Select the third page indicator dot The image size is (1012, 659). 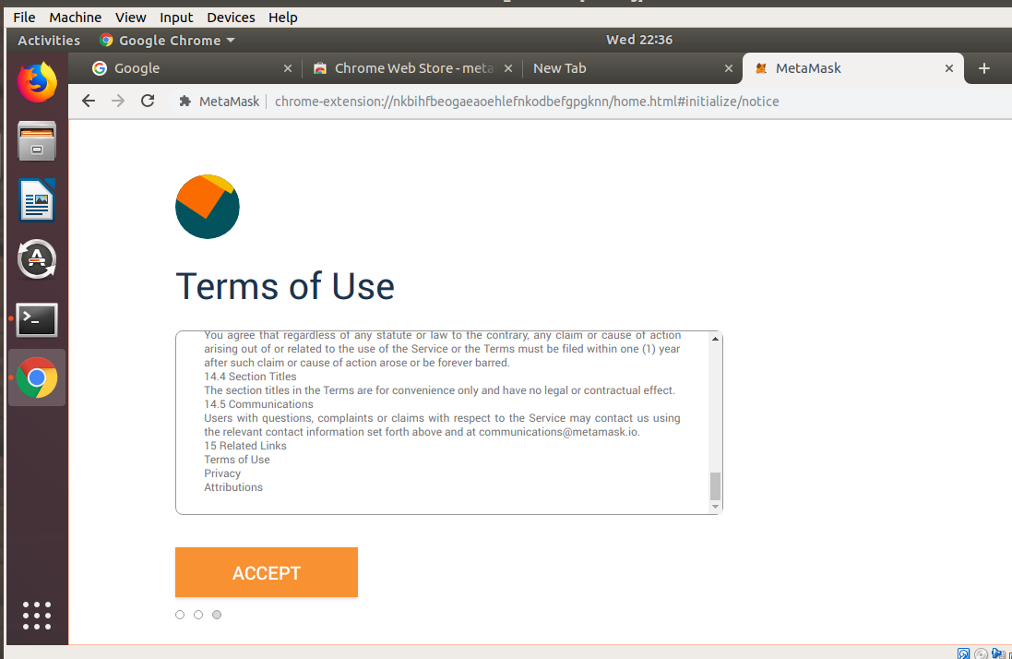[216, 614]
